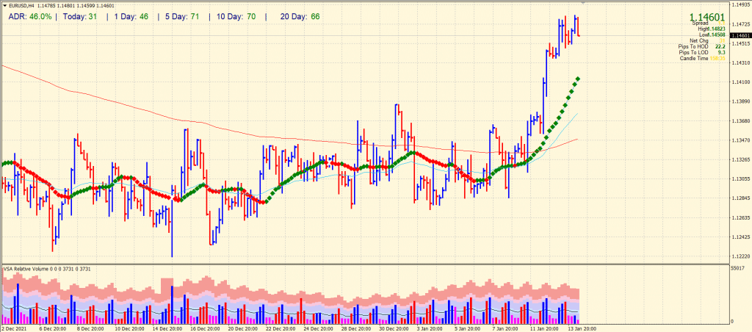
Task: Click the large green 1.14601 price display
Action: [x=707, y=18]
